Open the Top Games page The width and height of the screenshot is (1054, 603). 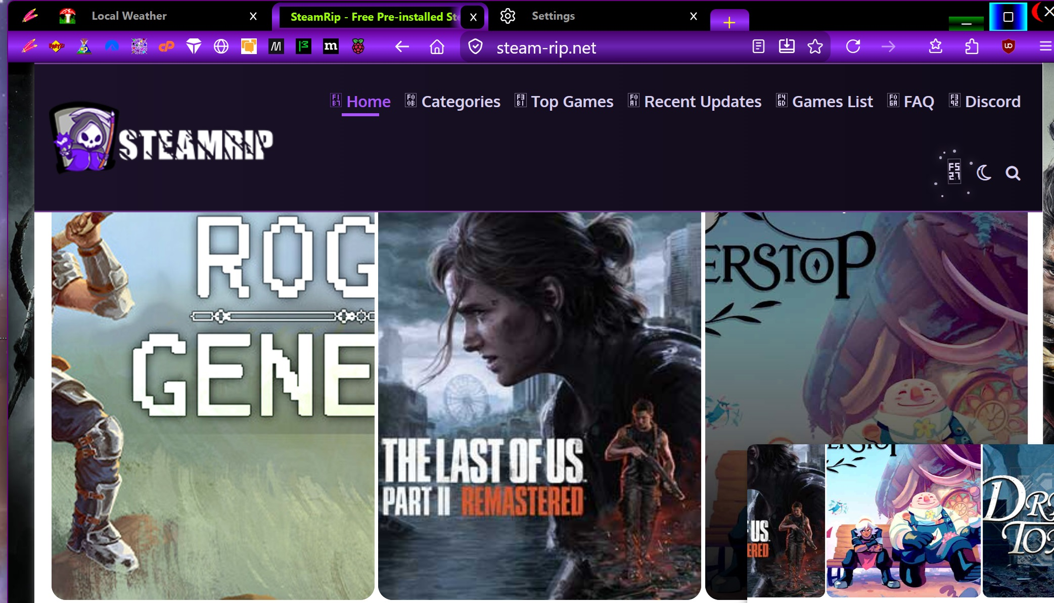coord(564,102)
